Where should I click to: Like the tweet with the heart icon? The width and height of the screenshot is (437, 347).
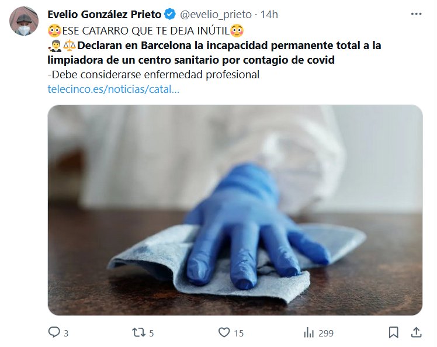(x=224, y=332)
